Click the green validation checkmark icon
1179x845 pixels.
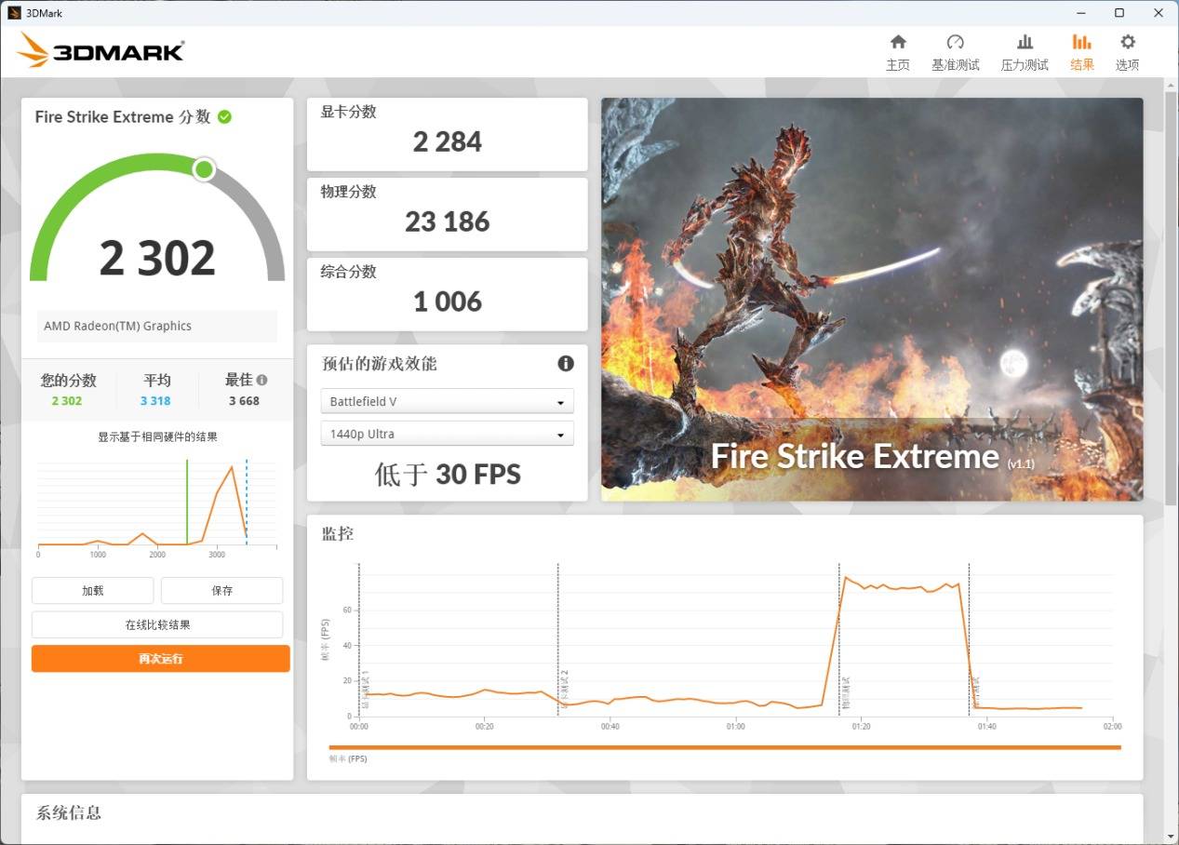pos(224,117)
